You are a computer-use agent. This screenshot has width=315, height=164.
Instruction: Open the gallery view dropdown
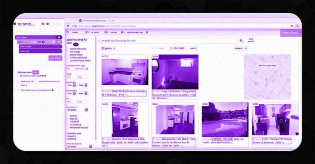[108, 48]
